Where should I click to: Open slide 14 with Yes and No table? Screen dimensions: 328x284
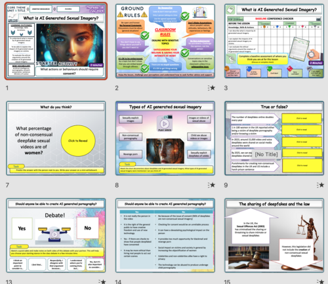165,235
